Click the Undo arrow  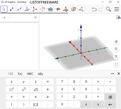(x=94, y=9)
